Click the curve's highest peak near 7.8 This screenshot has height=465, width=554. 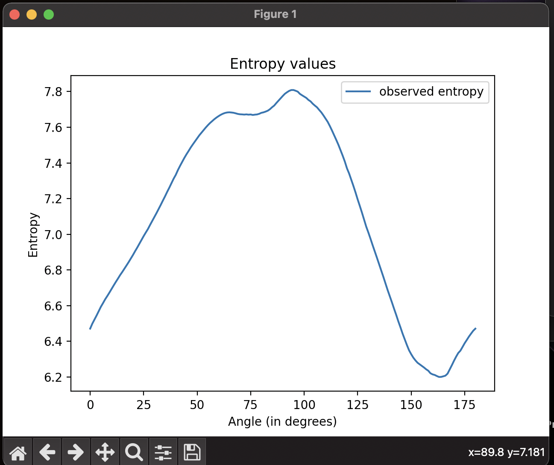pos(292,90)
